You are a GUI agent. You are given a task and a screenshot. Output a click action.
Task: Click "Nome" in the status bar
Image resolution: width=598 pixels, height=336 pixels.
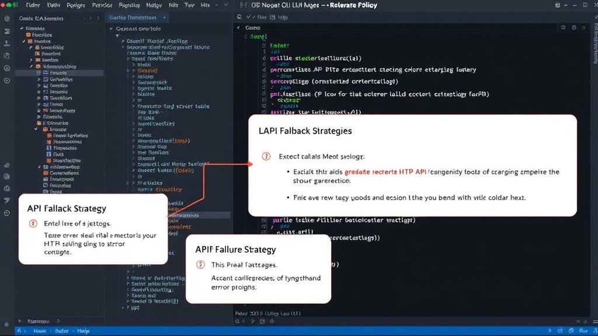pos(40,331)
